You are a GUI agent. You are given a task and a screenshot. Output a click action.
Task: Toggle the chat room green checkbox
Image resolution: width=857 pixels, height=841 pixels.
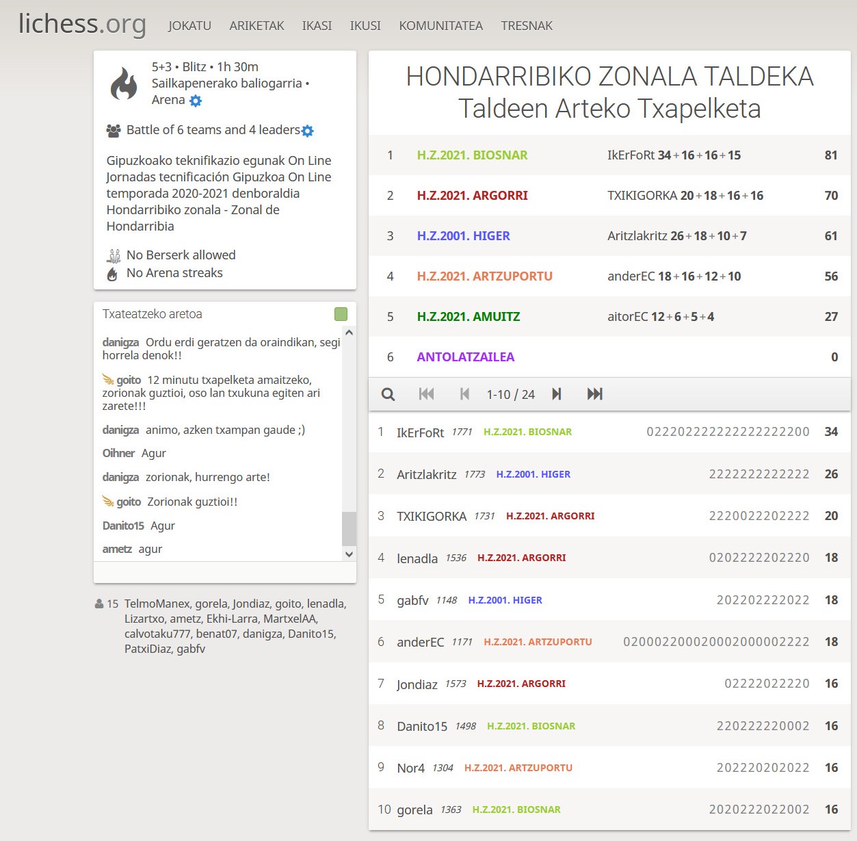341,314
